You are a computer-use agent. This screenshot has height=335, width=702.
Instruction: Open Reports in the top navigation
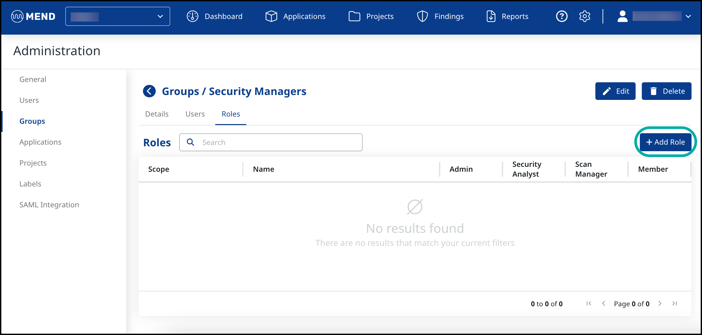(x=507, y=16)
